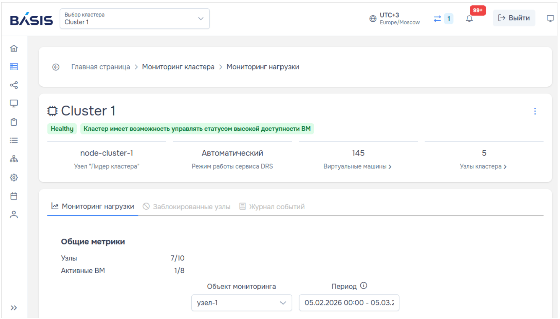Viewport: 560px width, 319px height.
Task: Open the clipboard tasks sidebar icon
Action: 14,122
